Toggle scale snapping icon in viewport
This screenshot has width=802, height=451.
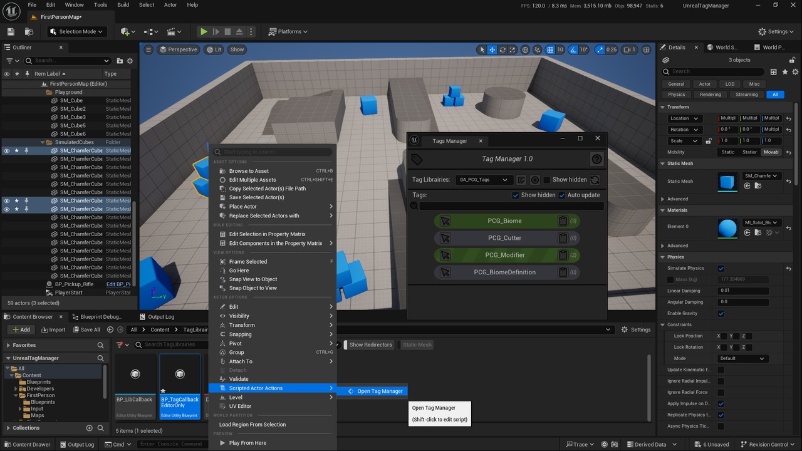coord(600,49)
